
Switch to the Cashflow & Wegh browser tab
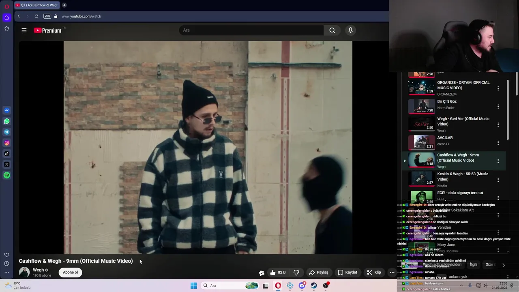click(x=38, y=5)
